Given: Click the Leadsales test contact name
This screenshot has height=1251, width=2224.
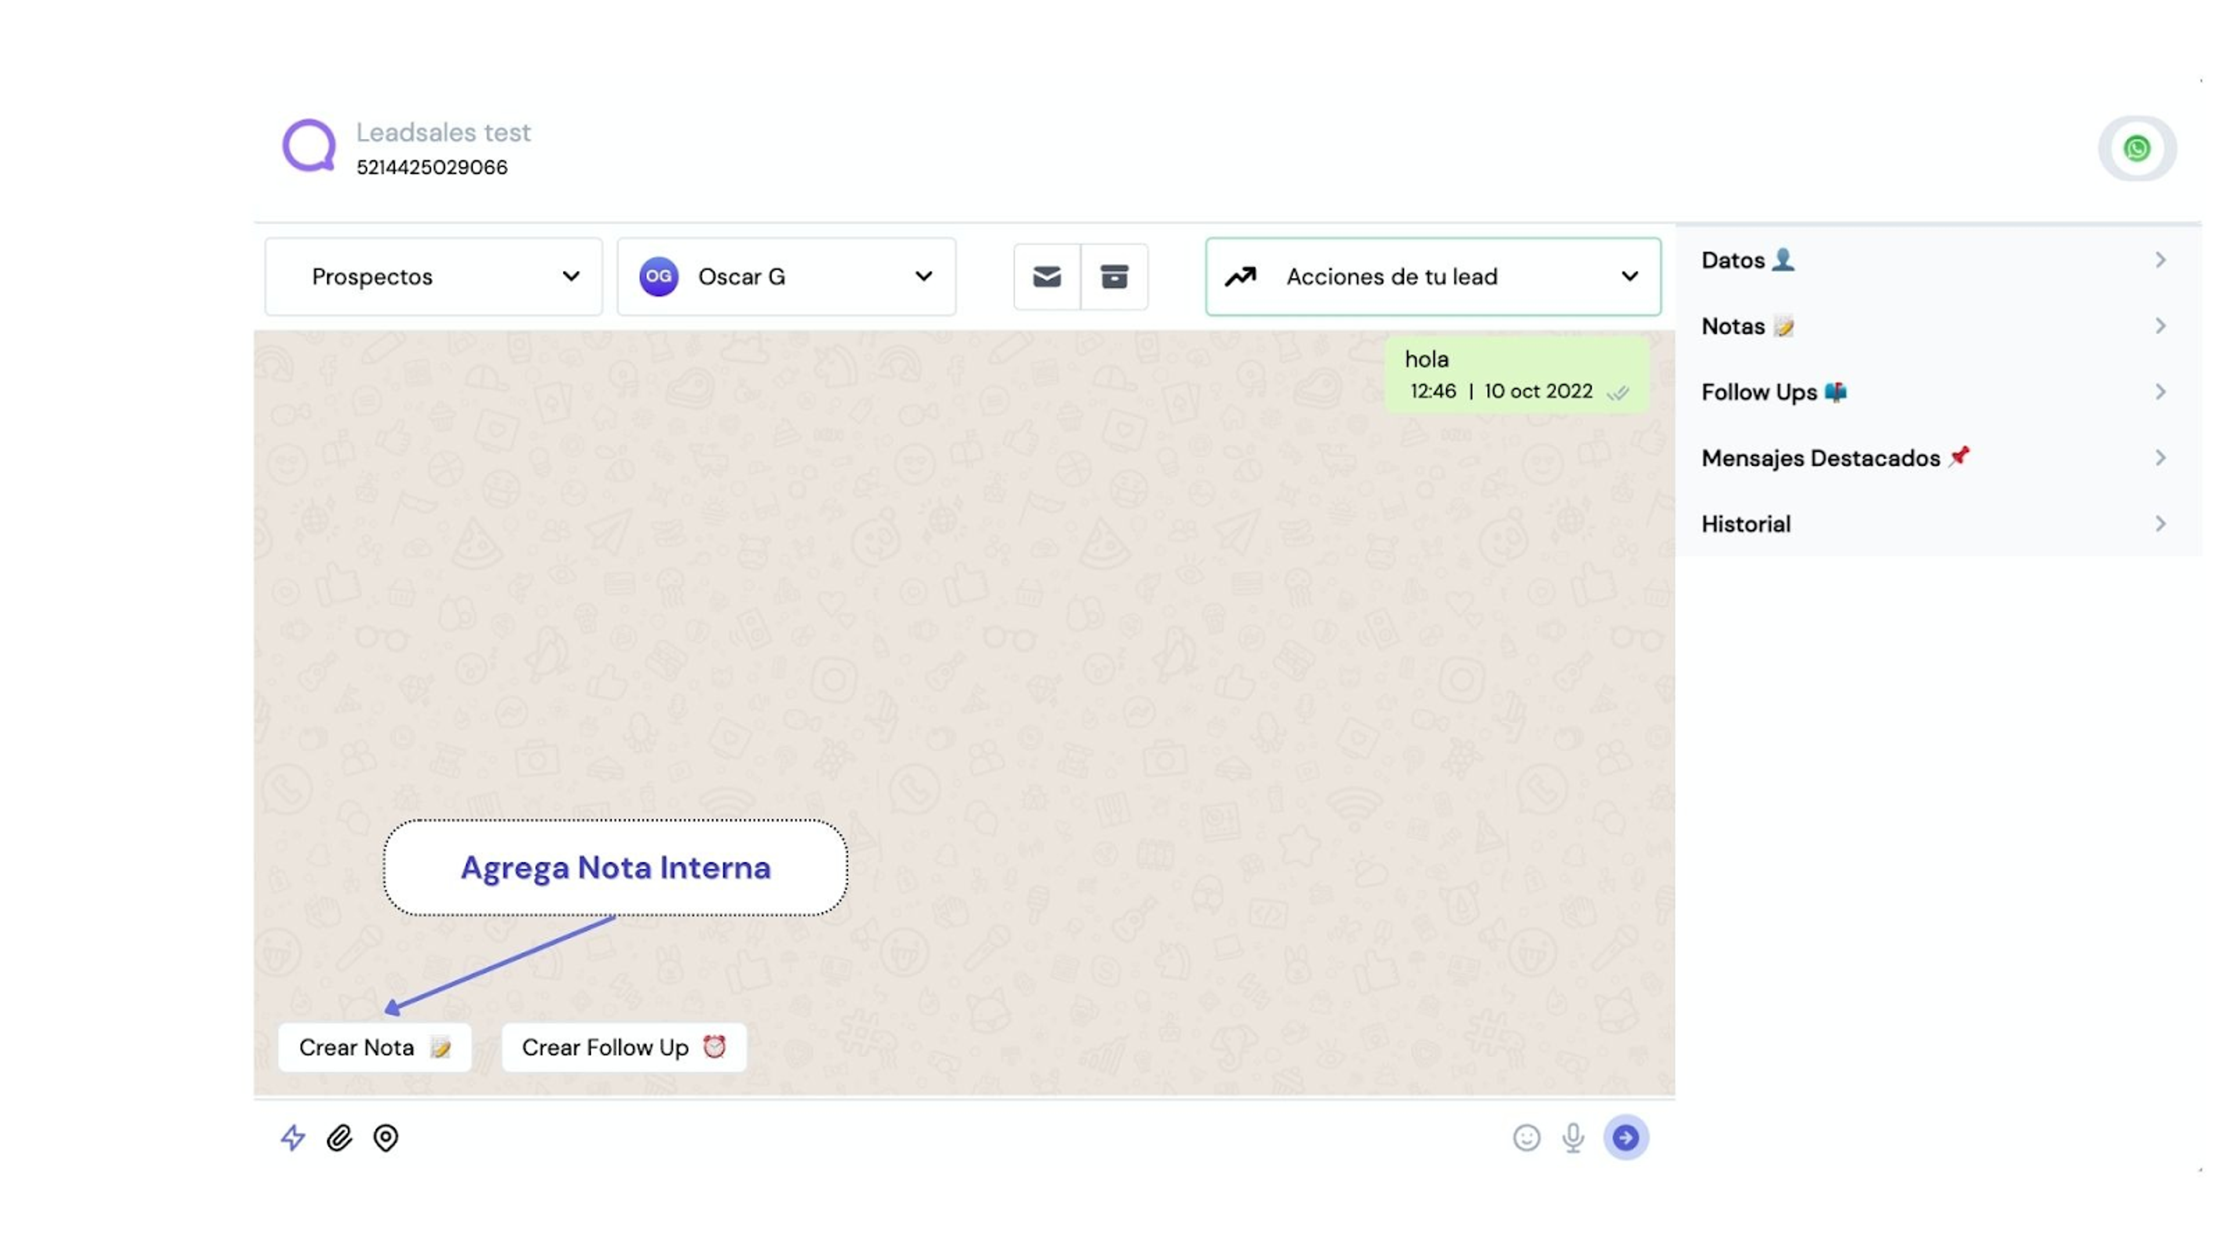Looking at the screenshot, I should pos(444,132).
